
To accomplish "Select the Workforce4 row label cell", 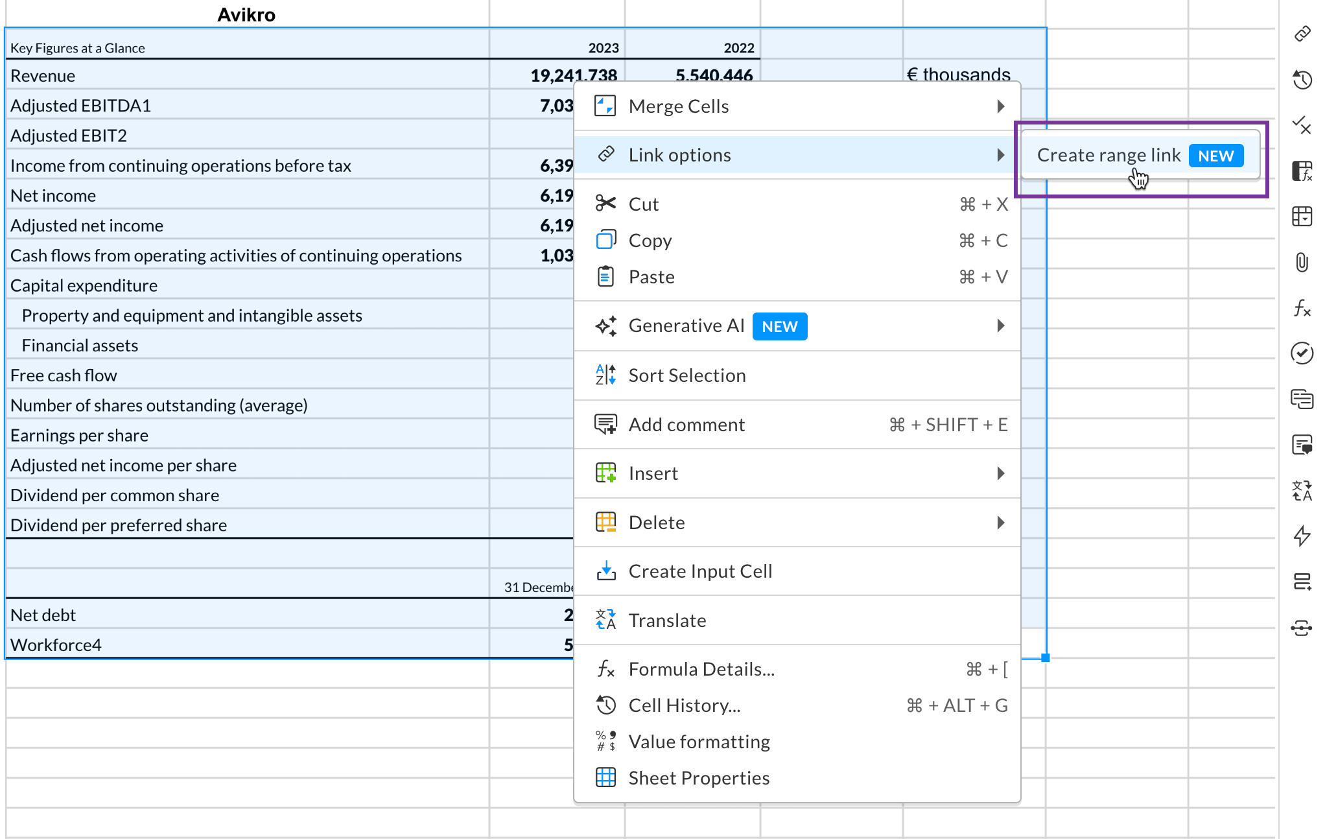I will click(x=56, y=644).
